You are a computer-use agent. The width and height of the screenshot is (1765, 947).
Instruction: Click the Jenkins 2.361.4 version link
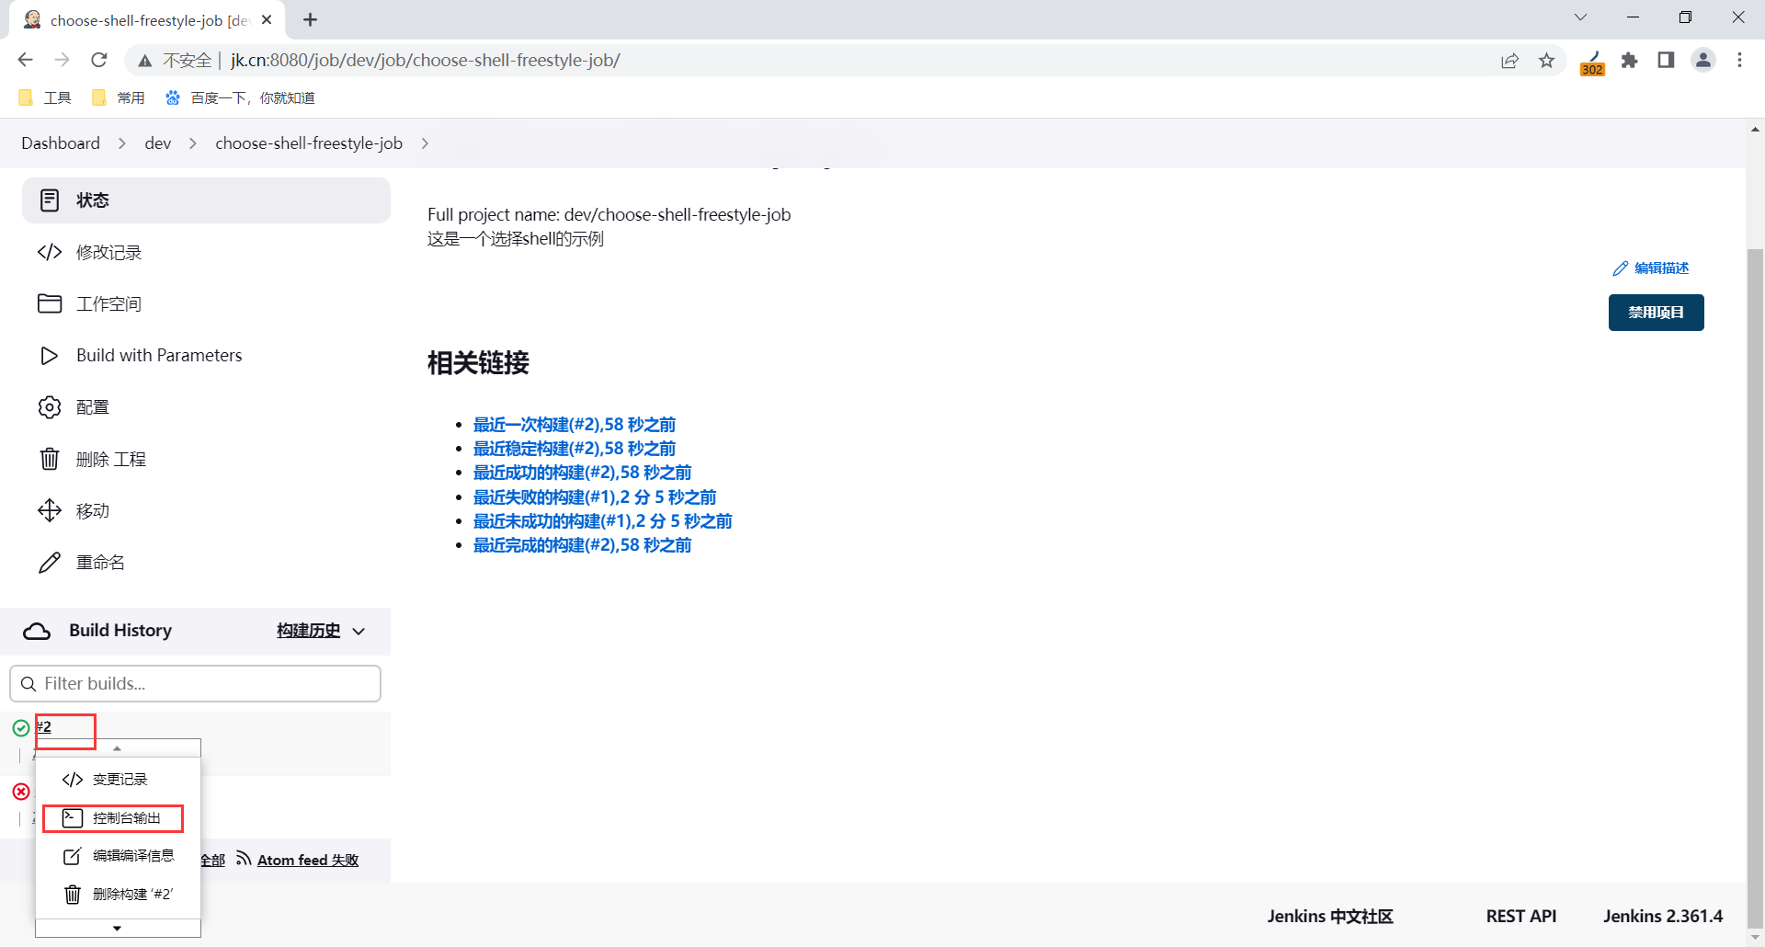(1663, 917)
